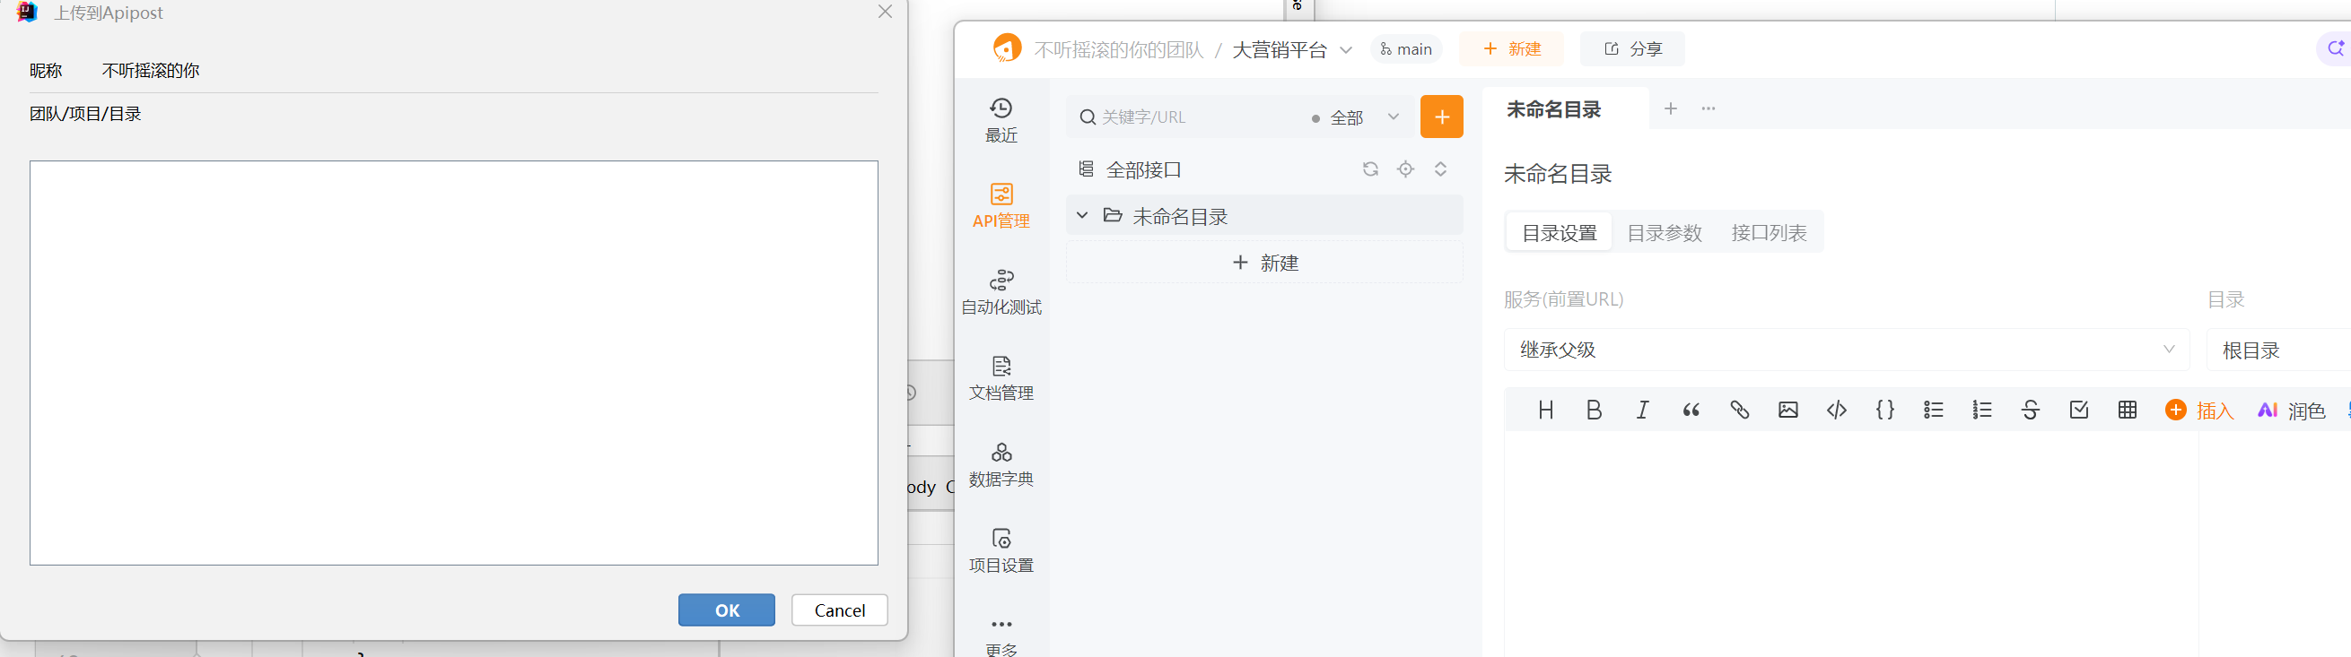Click the document editor text area
The height and width of the screenshot is (657, 2351).
[1851, 543]
